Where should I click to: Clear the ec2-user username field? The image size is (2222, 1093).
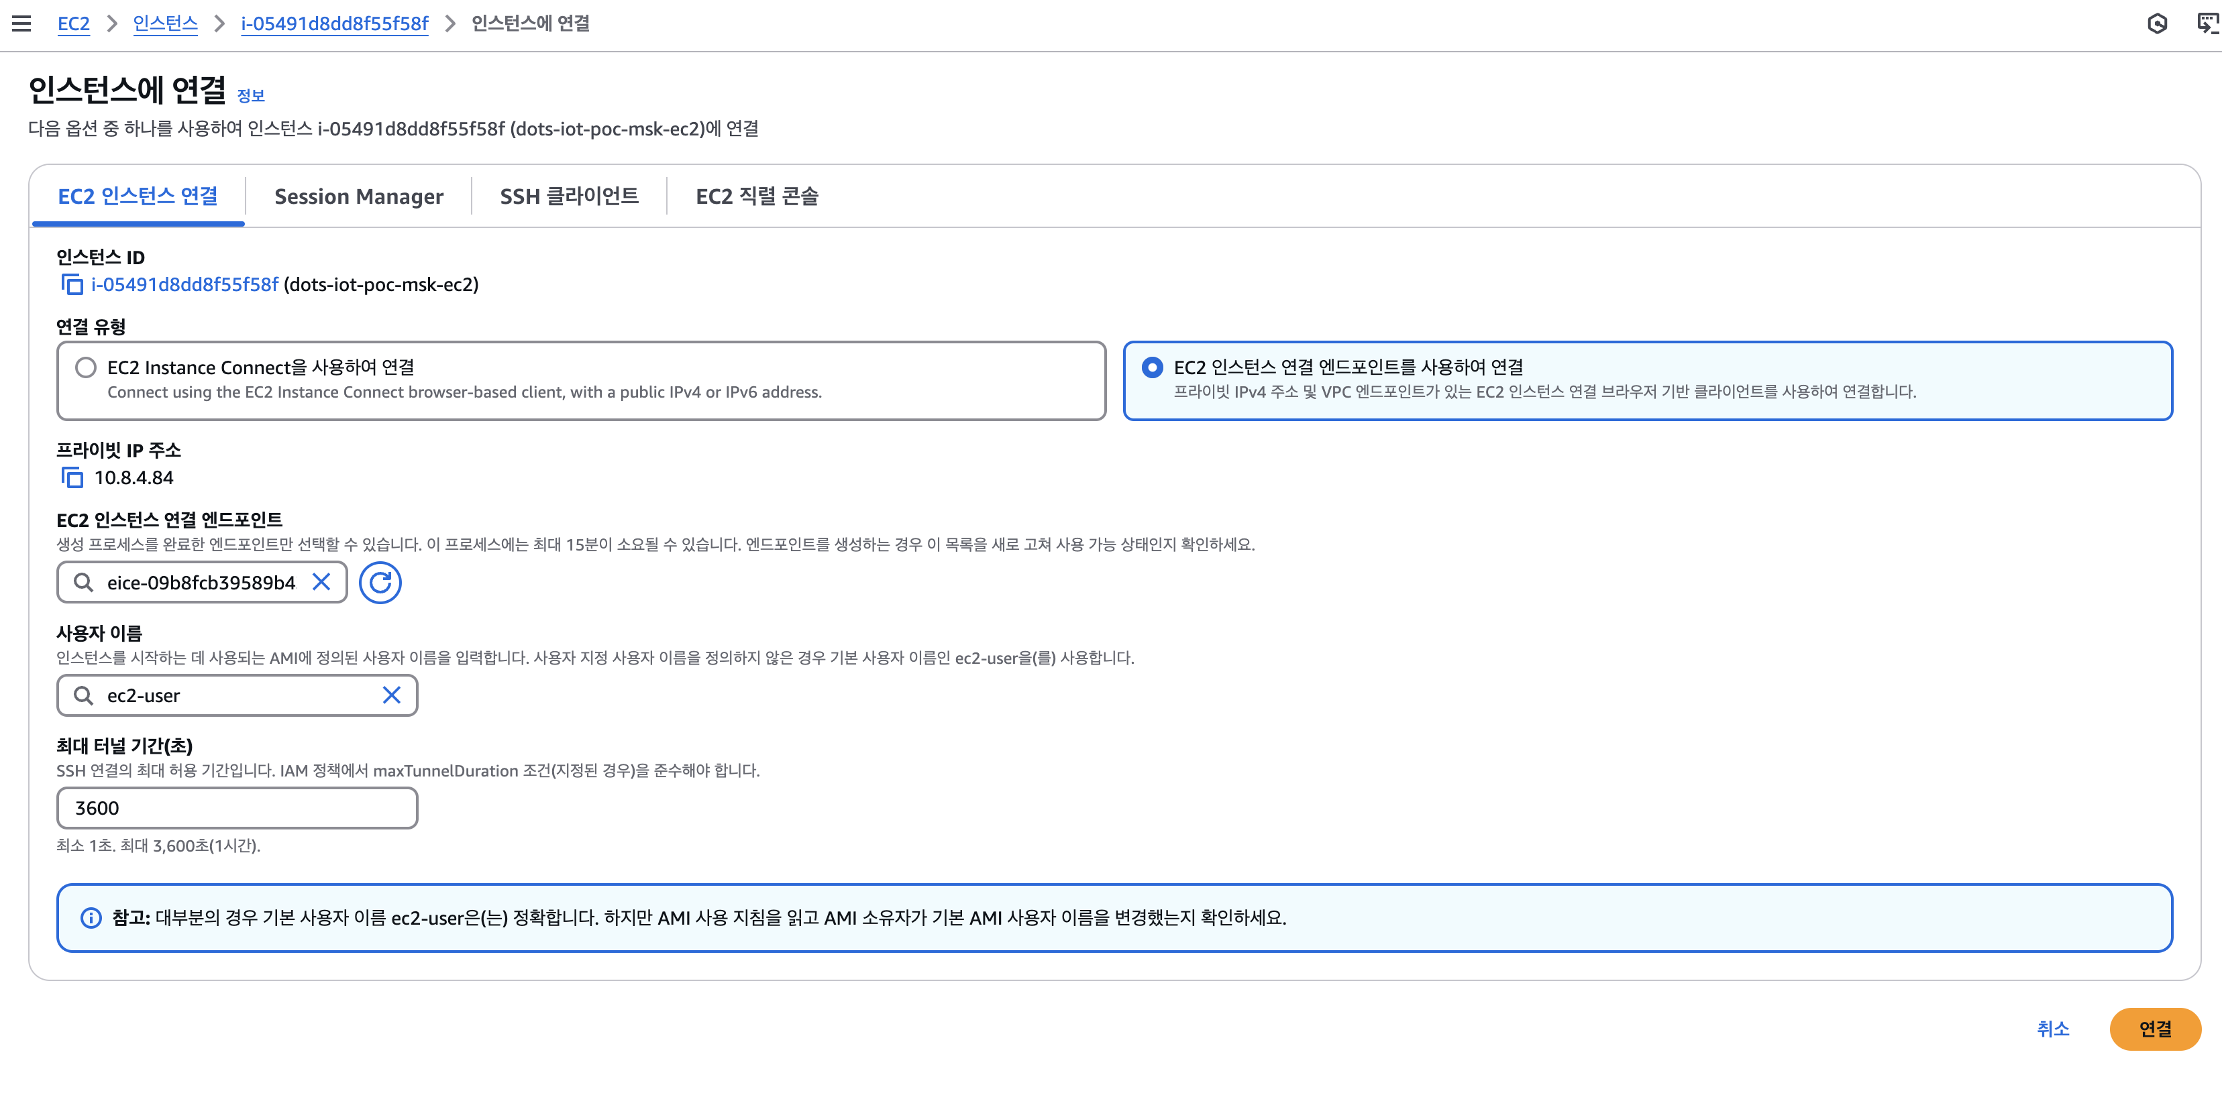coord(390,695)
